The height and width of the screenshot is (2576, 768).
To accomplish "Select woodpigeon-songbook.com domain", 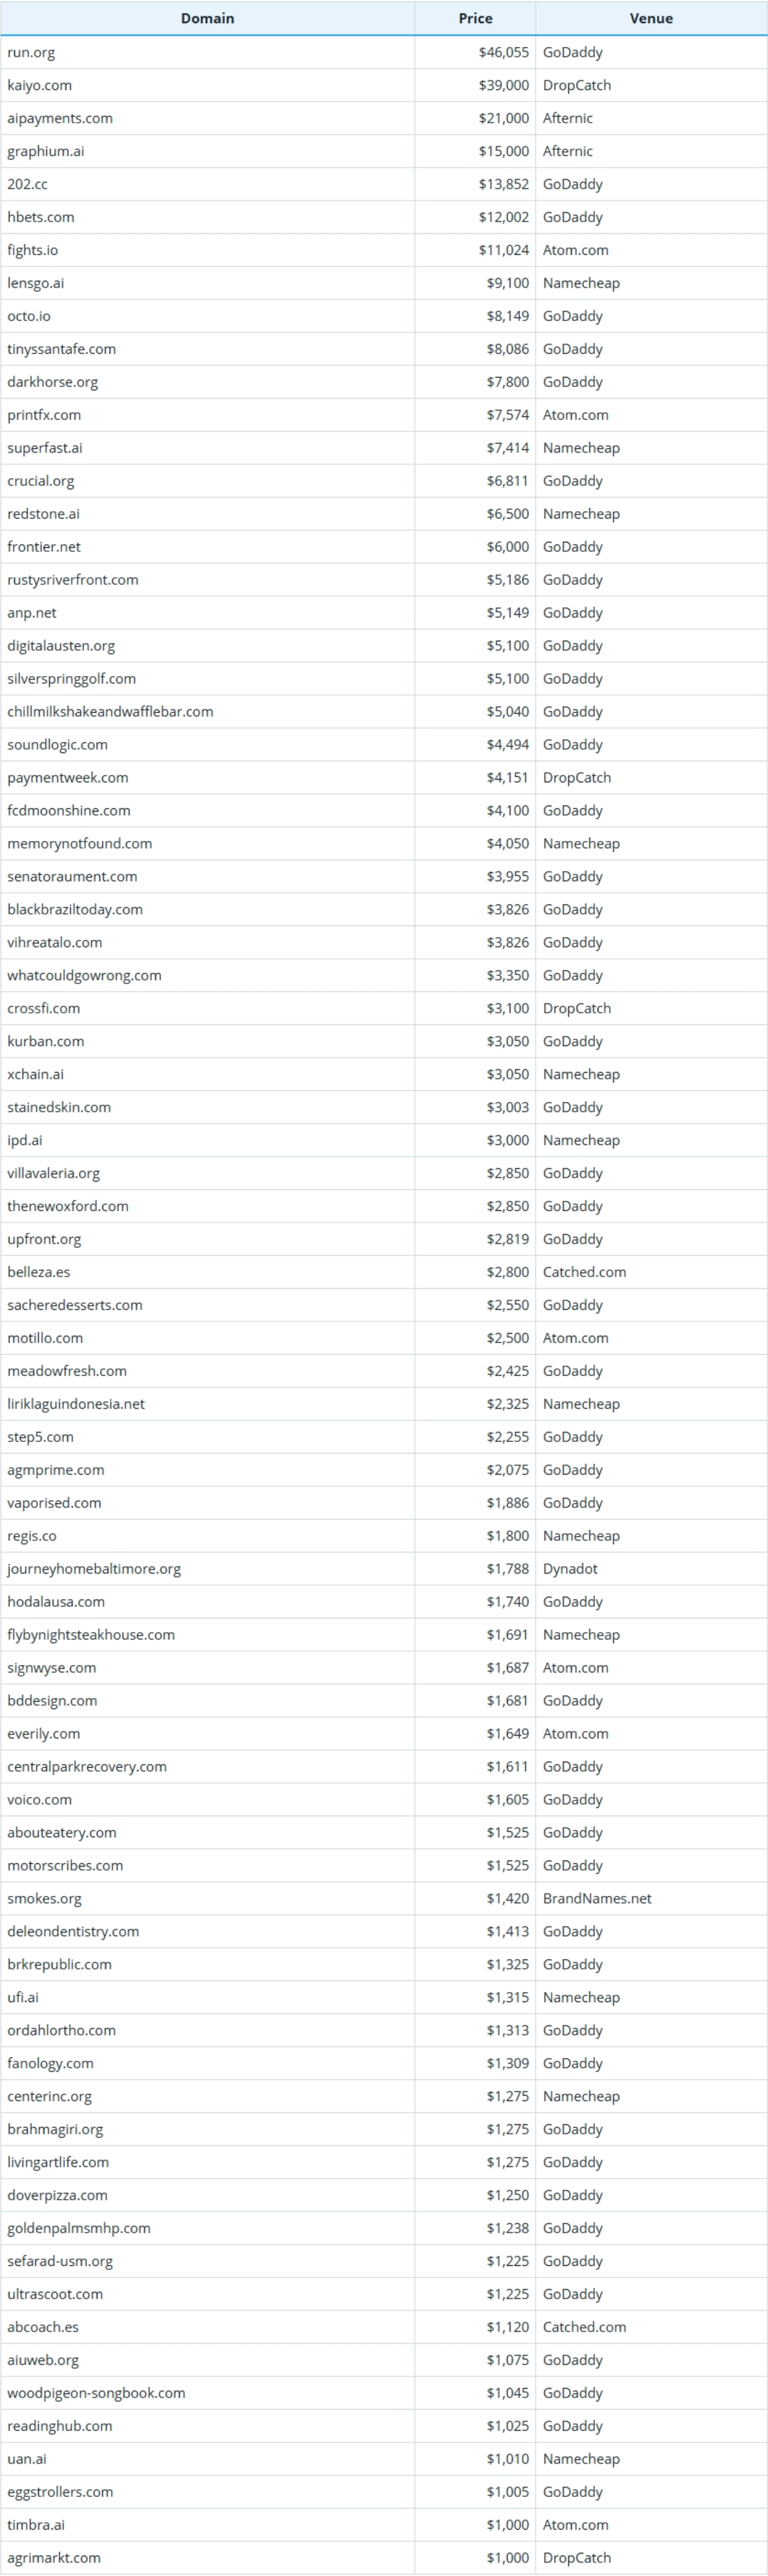I will (96, 2393).
